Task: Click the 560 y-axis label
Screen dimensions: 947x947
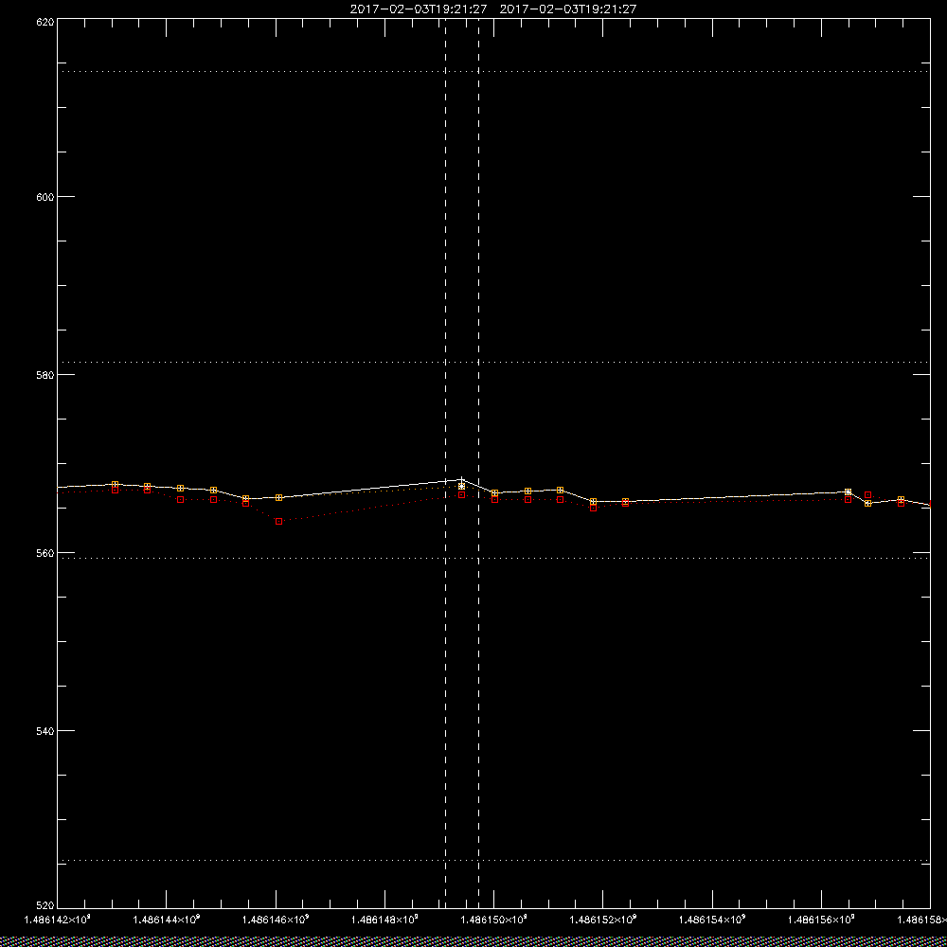Action: click(x=45, y=553)
